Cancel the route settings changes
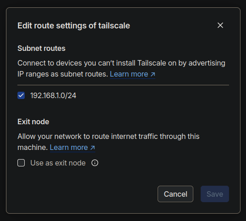The height and width of the screenshot is (221, 246). [175, 194]
